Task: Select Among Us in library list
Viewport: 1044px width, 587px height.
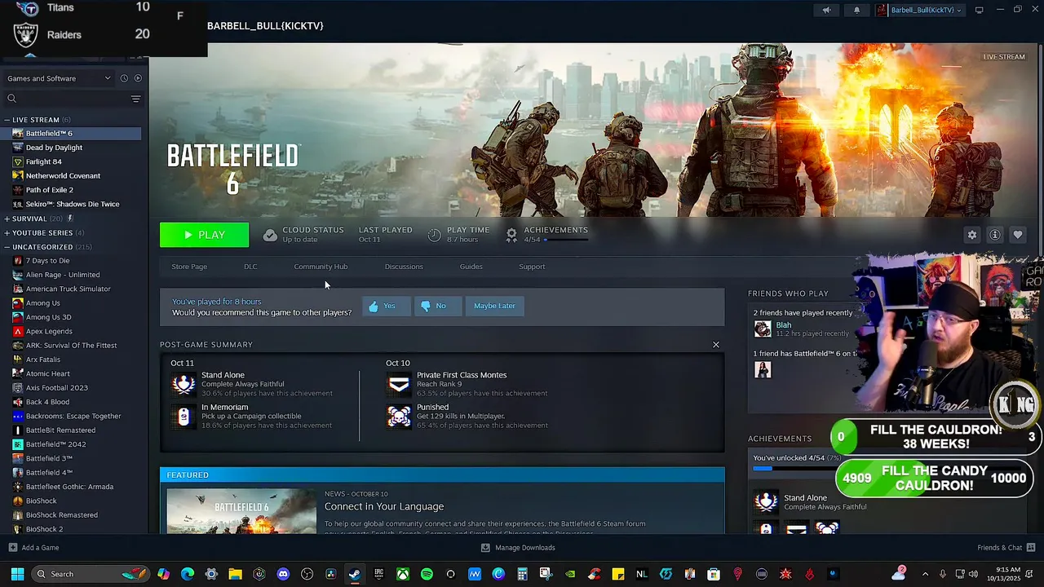Action: click(x=71, y=303)
